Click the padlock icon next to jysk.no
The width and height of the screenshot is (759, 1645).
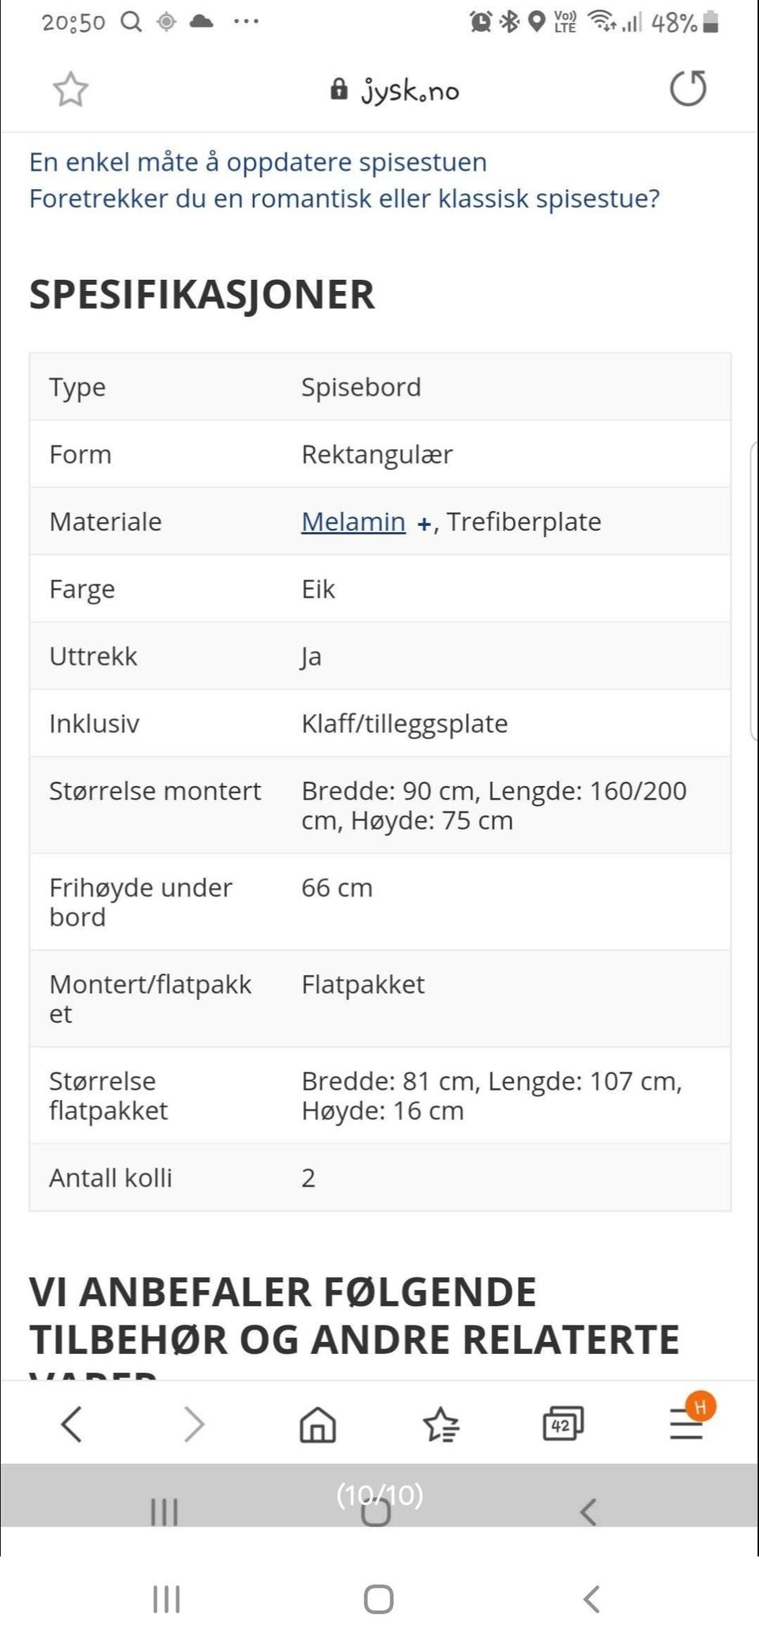[338, 89]
